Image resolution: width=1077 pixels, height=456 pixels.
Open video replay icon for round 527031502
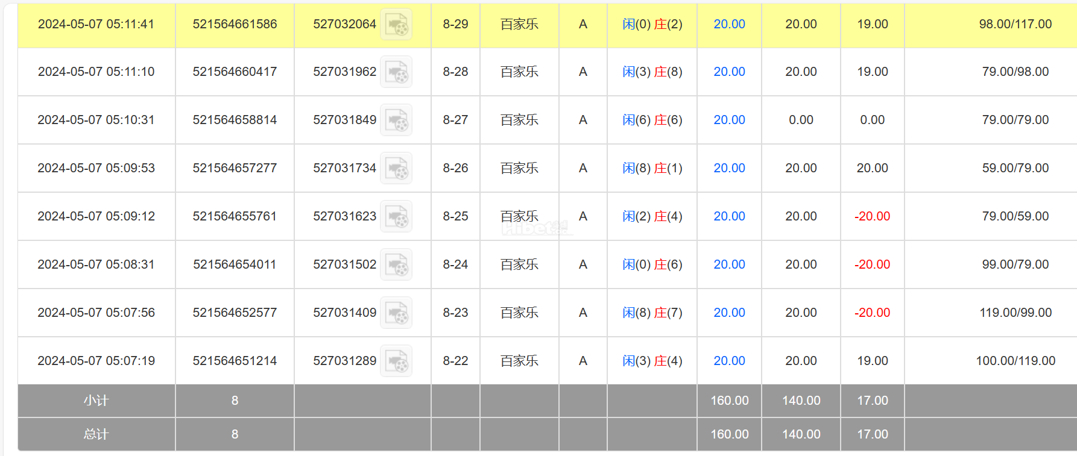(x=396, y=264)
